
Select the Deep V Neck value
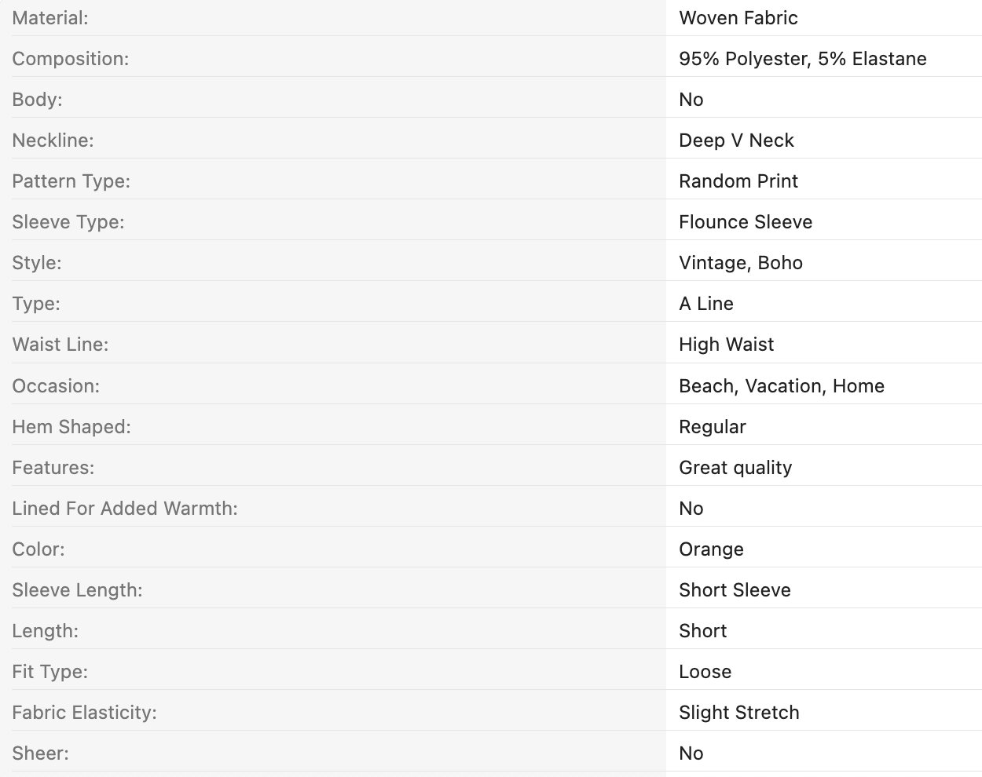coord(737,140)
